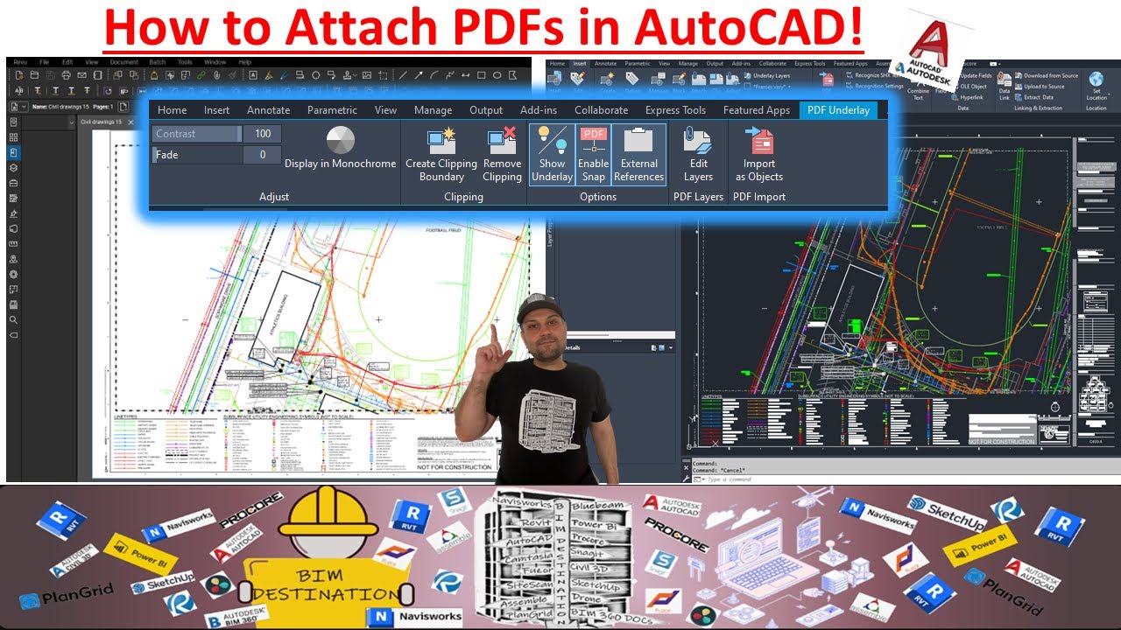Select the Bluebeam rectangle markup tool
The height and width of the screenshot is (630, 1121).
481,75
